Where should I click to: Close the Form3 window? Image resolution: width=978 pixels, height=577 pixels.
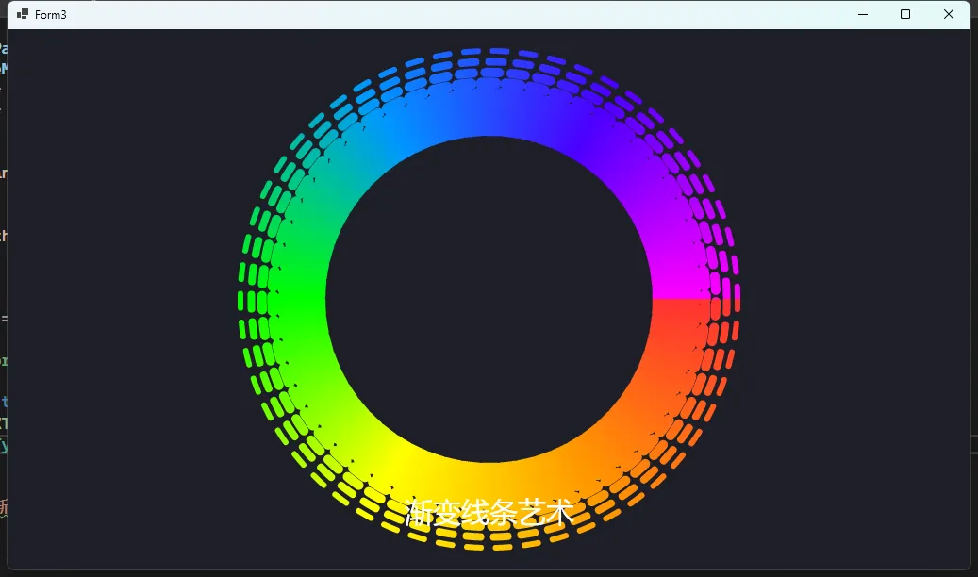tap(948, 14)
